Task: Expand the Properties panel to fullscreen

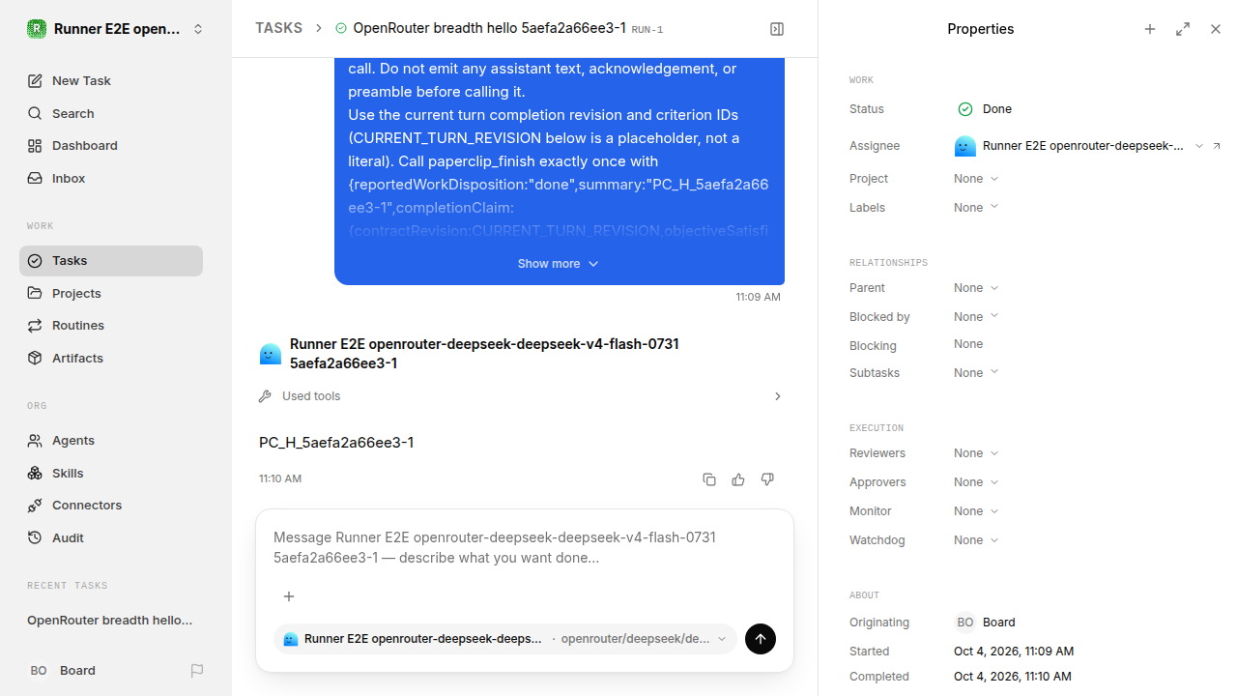Action: click(1183, 29)
